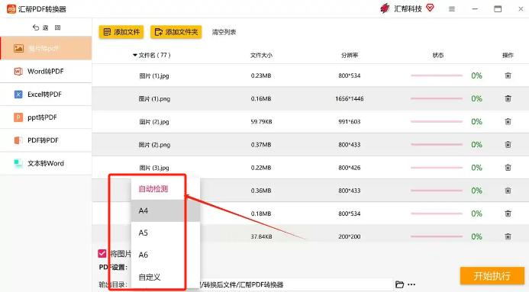Select the highlighted 图片转PDF sidebar item
Screen dimensions: 529x292
(x=46, y=48)
